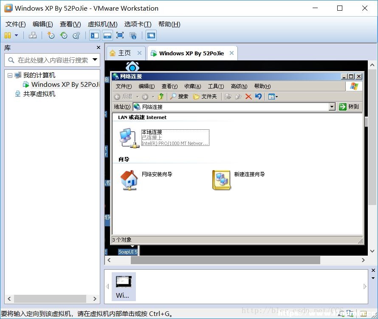Click the Windows flag logo in explorer
Viewport: 378px width, 319px height.
click(354, 86)
